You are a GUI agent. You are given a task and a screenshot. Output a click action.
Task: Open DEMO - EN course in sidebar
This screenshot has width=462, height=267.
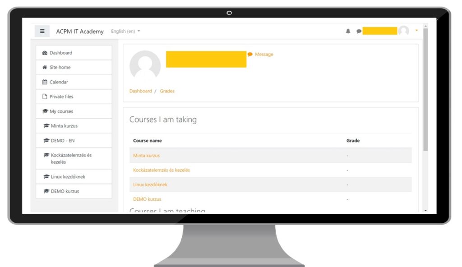pyautogui.click(x=63, y=141)
